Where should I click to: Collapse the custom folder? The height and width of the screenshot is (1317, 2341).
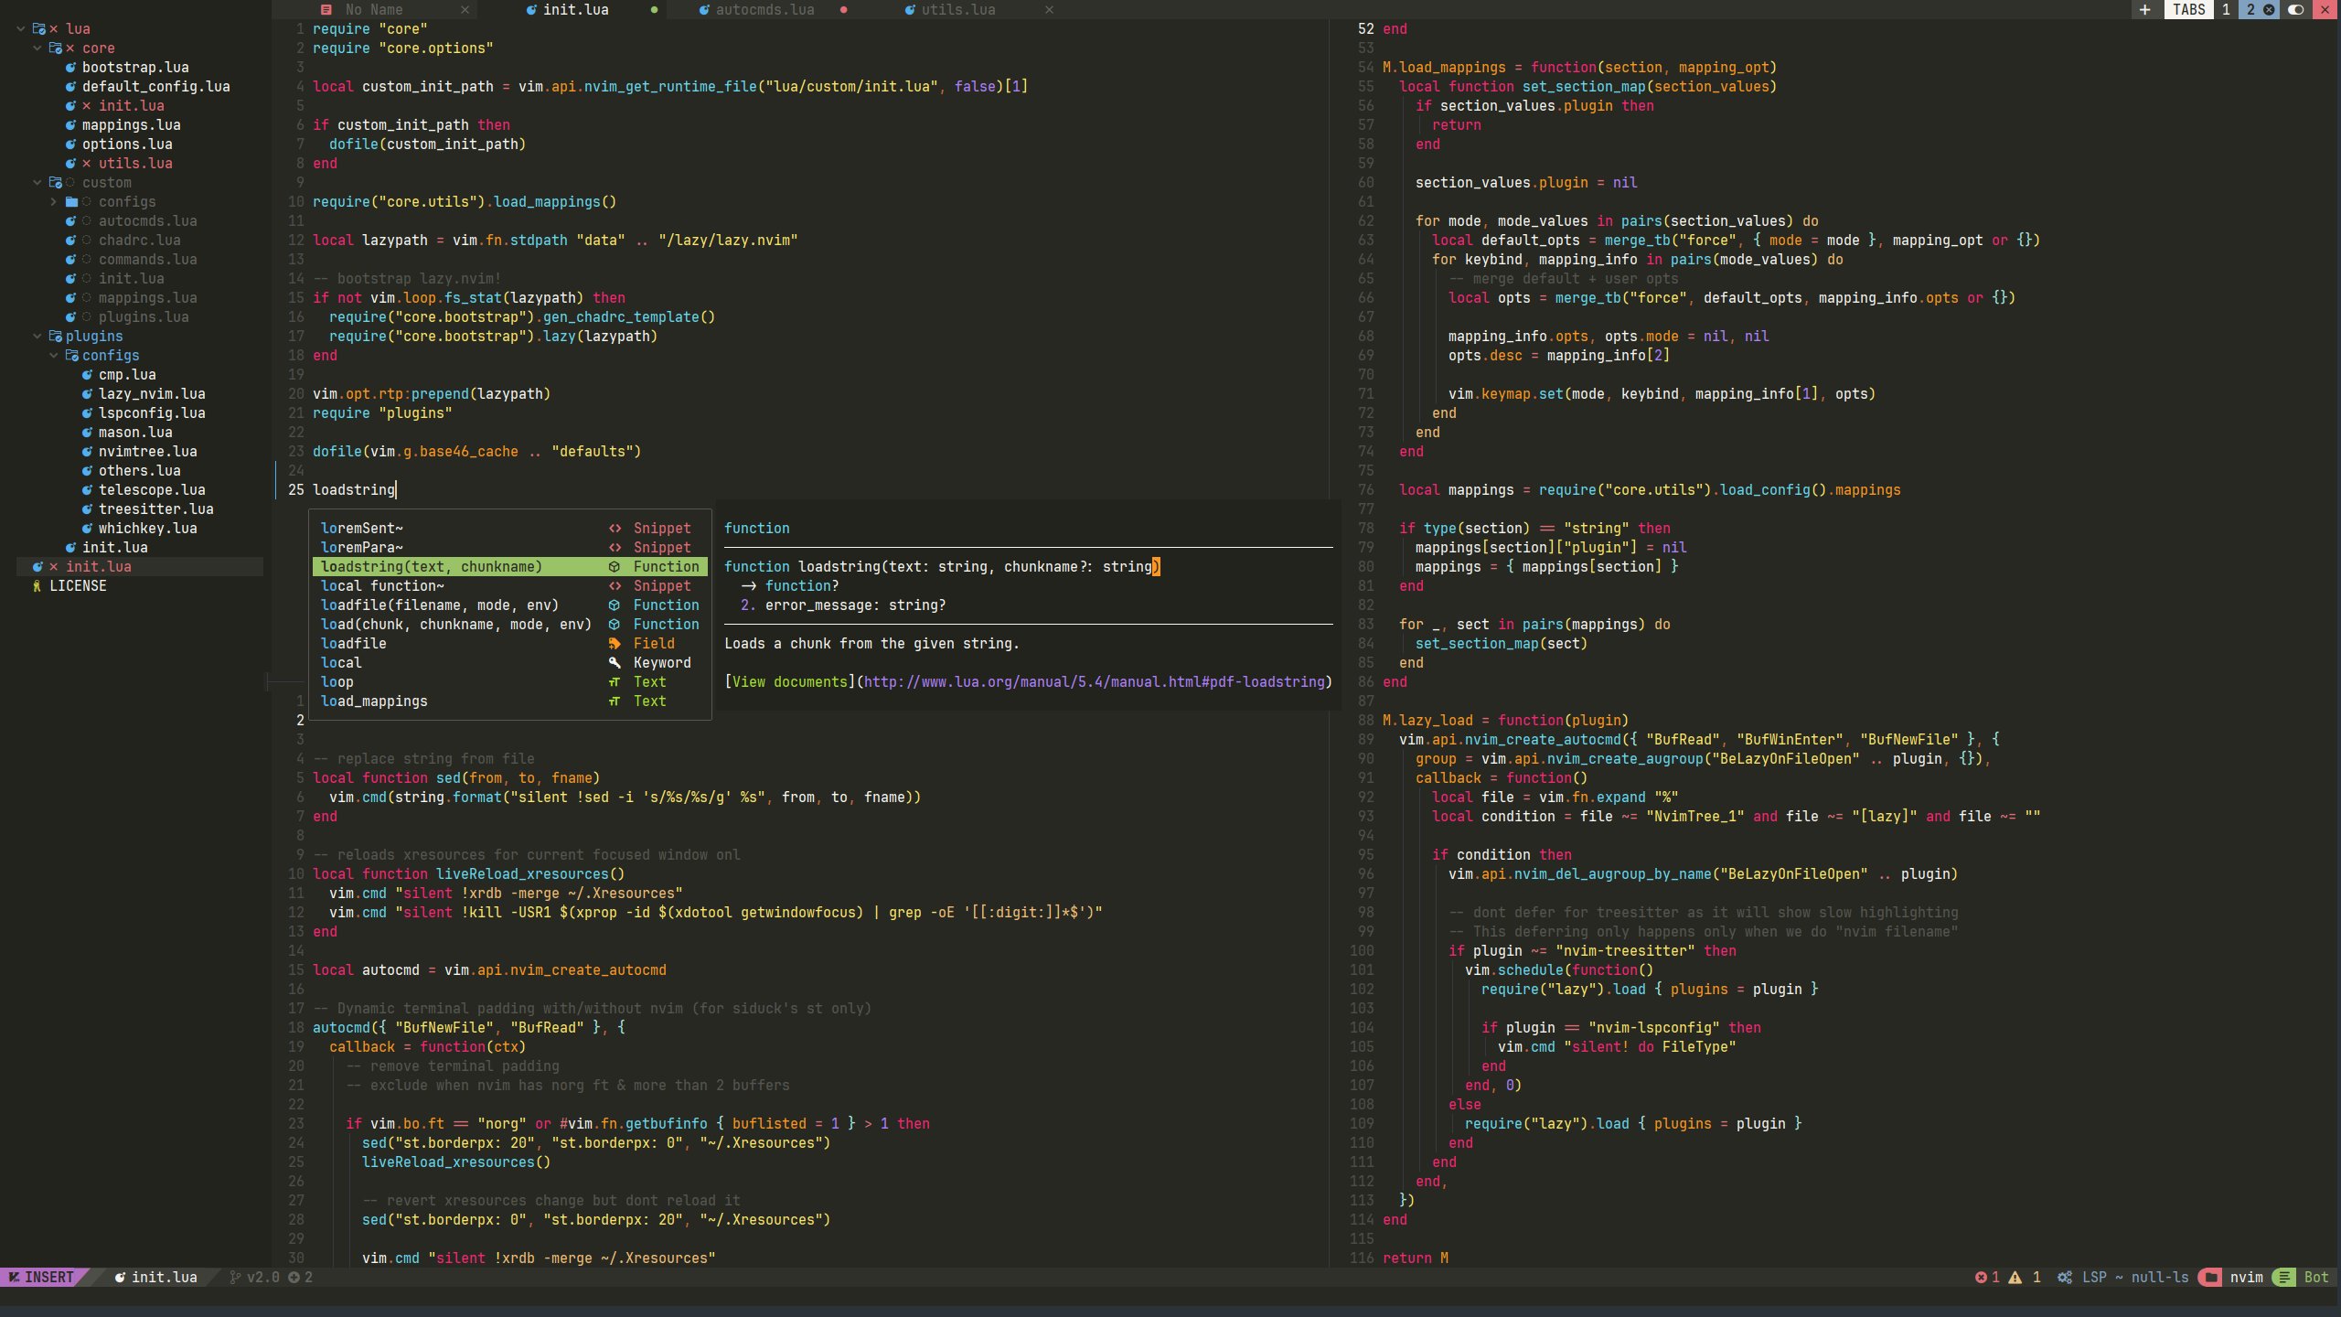coord(37,183)
